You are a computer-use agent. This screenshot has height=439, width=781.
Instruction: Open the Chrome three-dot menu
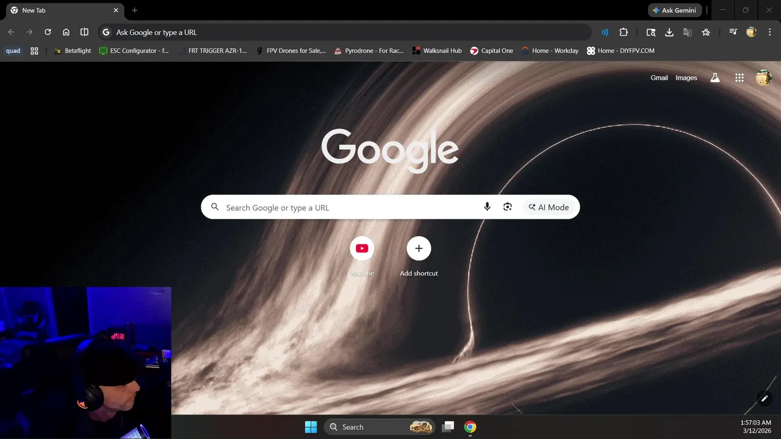pyautogui.click(x=769, y=32)
